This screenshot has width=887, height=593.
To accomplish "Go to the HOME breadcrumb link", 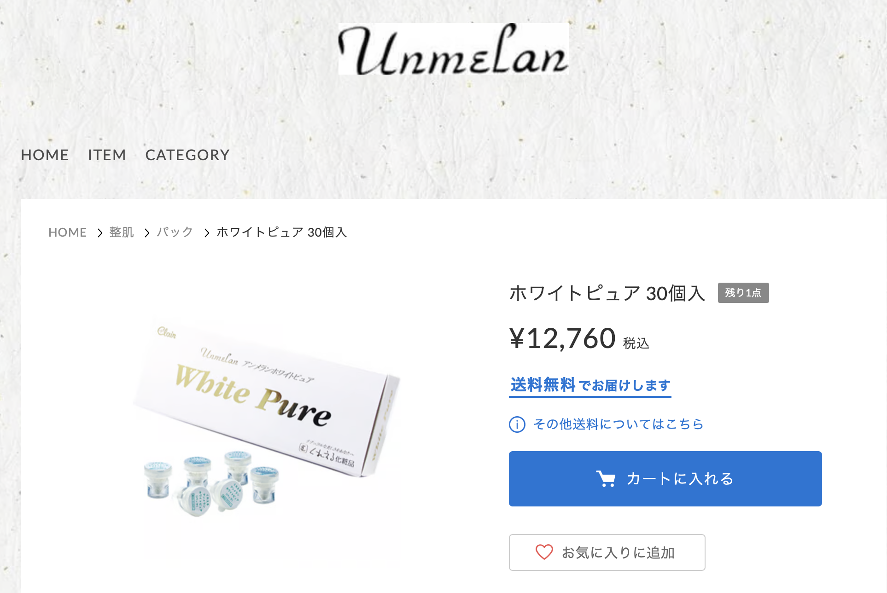I will [x=68, y=233].
